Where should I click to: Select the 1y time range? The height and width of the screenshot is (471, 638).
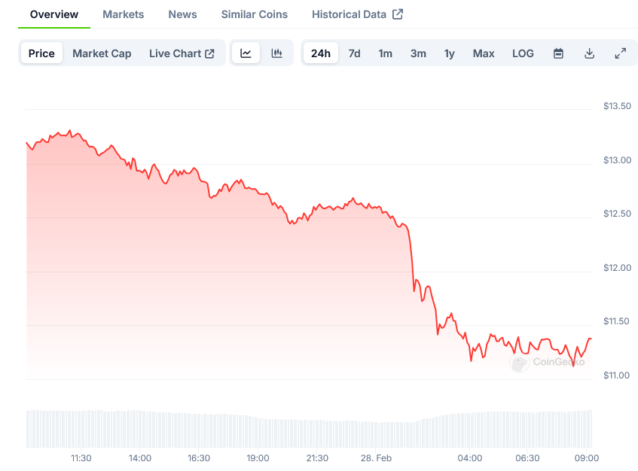point(450,53)
